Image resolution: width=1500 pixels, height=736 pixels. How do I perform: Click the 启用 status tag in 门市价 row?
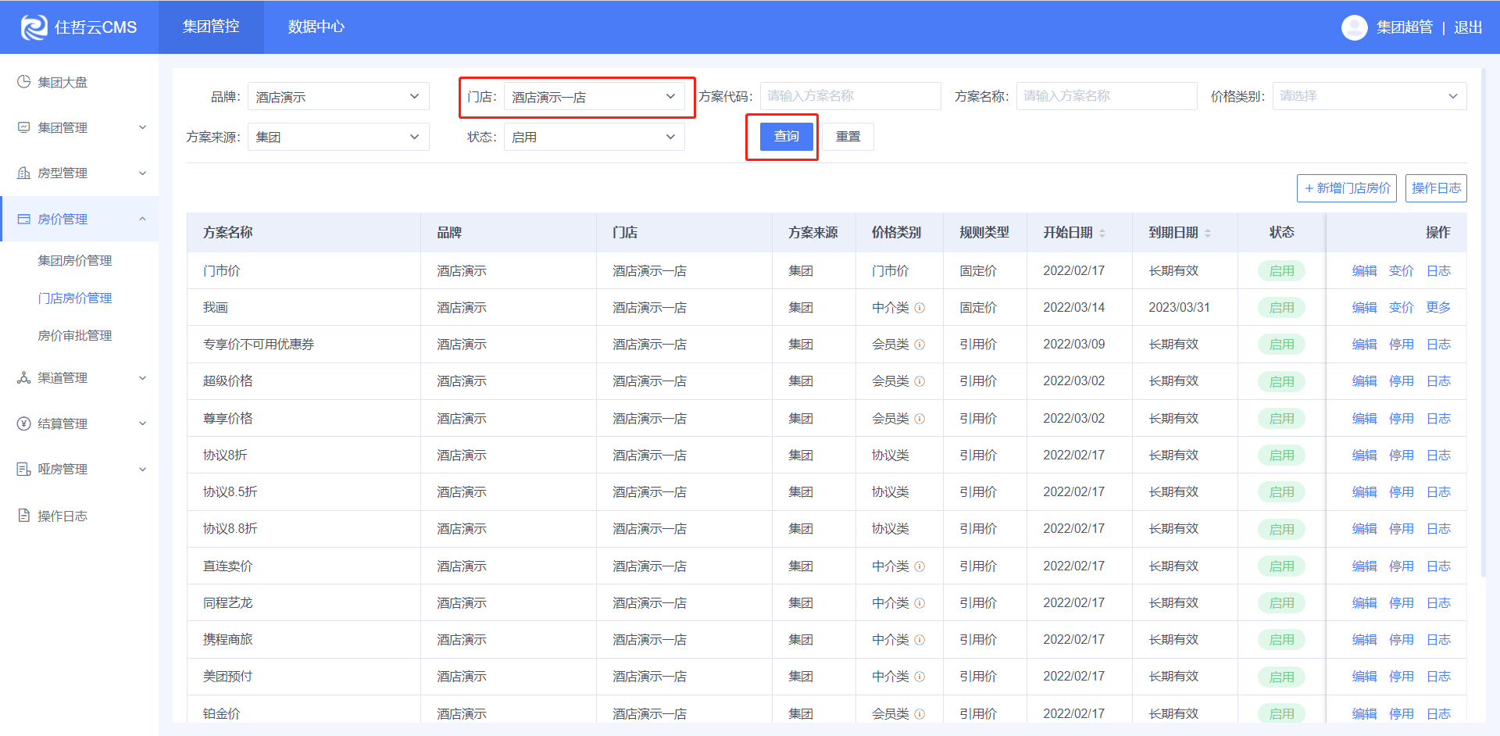pos(1281,271)
